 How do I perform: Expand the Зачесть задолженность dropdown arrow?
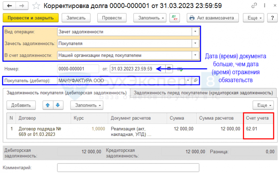(195, 43)
